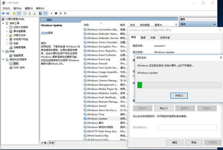Click the 启动 link for this service
Screen dimensions: 223x150
tap(43, 33)
